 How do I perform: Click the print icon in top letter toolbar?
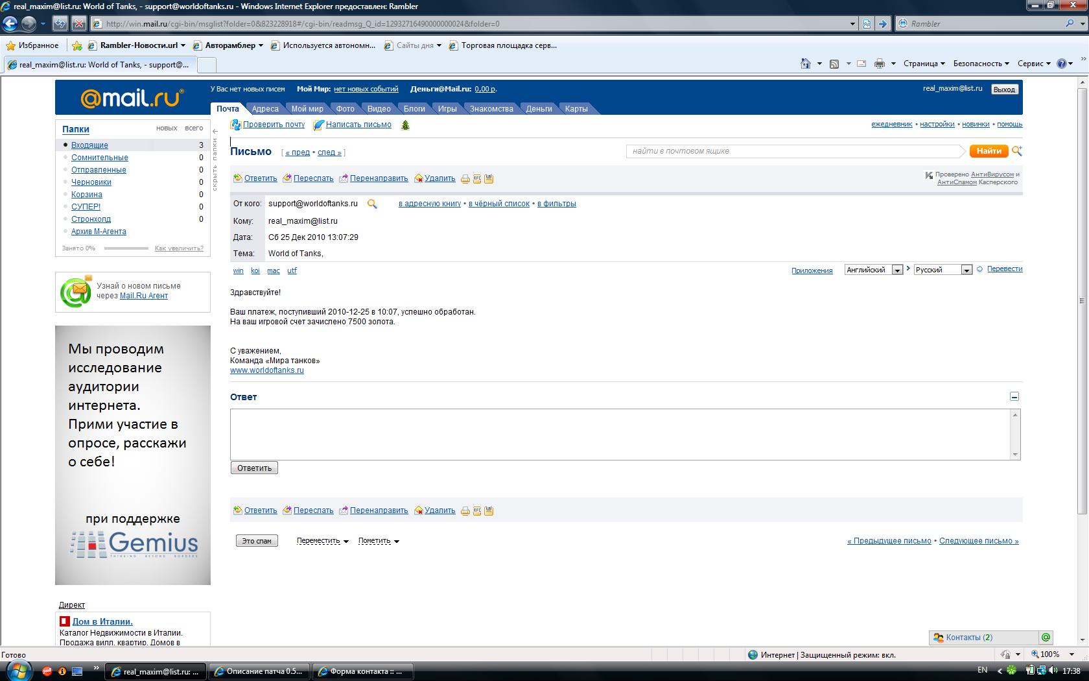coord(465,179)
